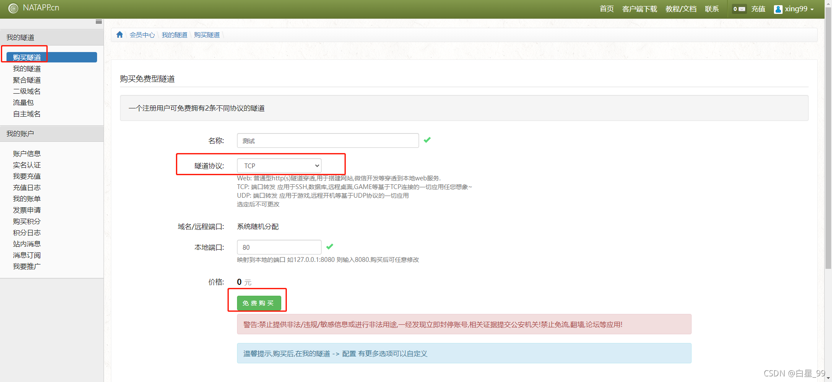Click the notice about 2条不同协议的隧道
The width and height of the screenshot is (832, 382).
(x=197, y=108)
